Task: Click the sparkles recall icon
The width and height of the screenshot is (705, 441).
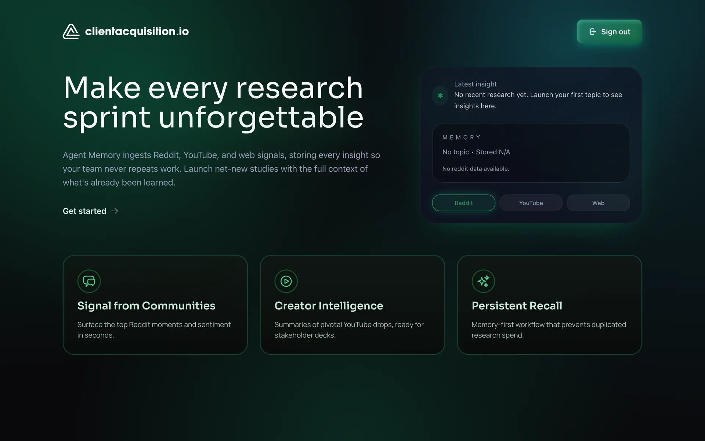Action: pos(483,281)
